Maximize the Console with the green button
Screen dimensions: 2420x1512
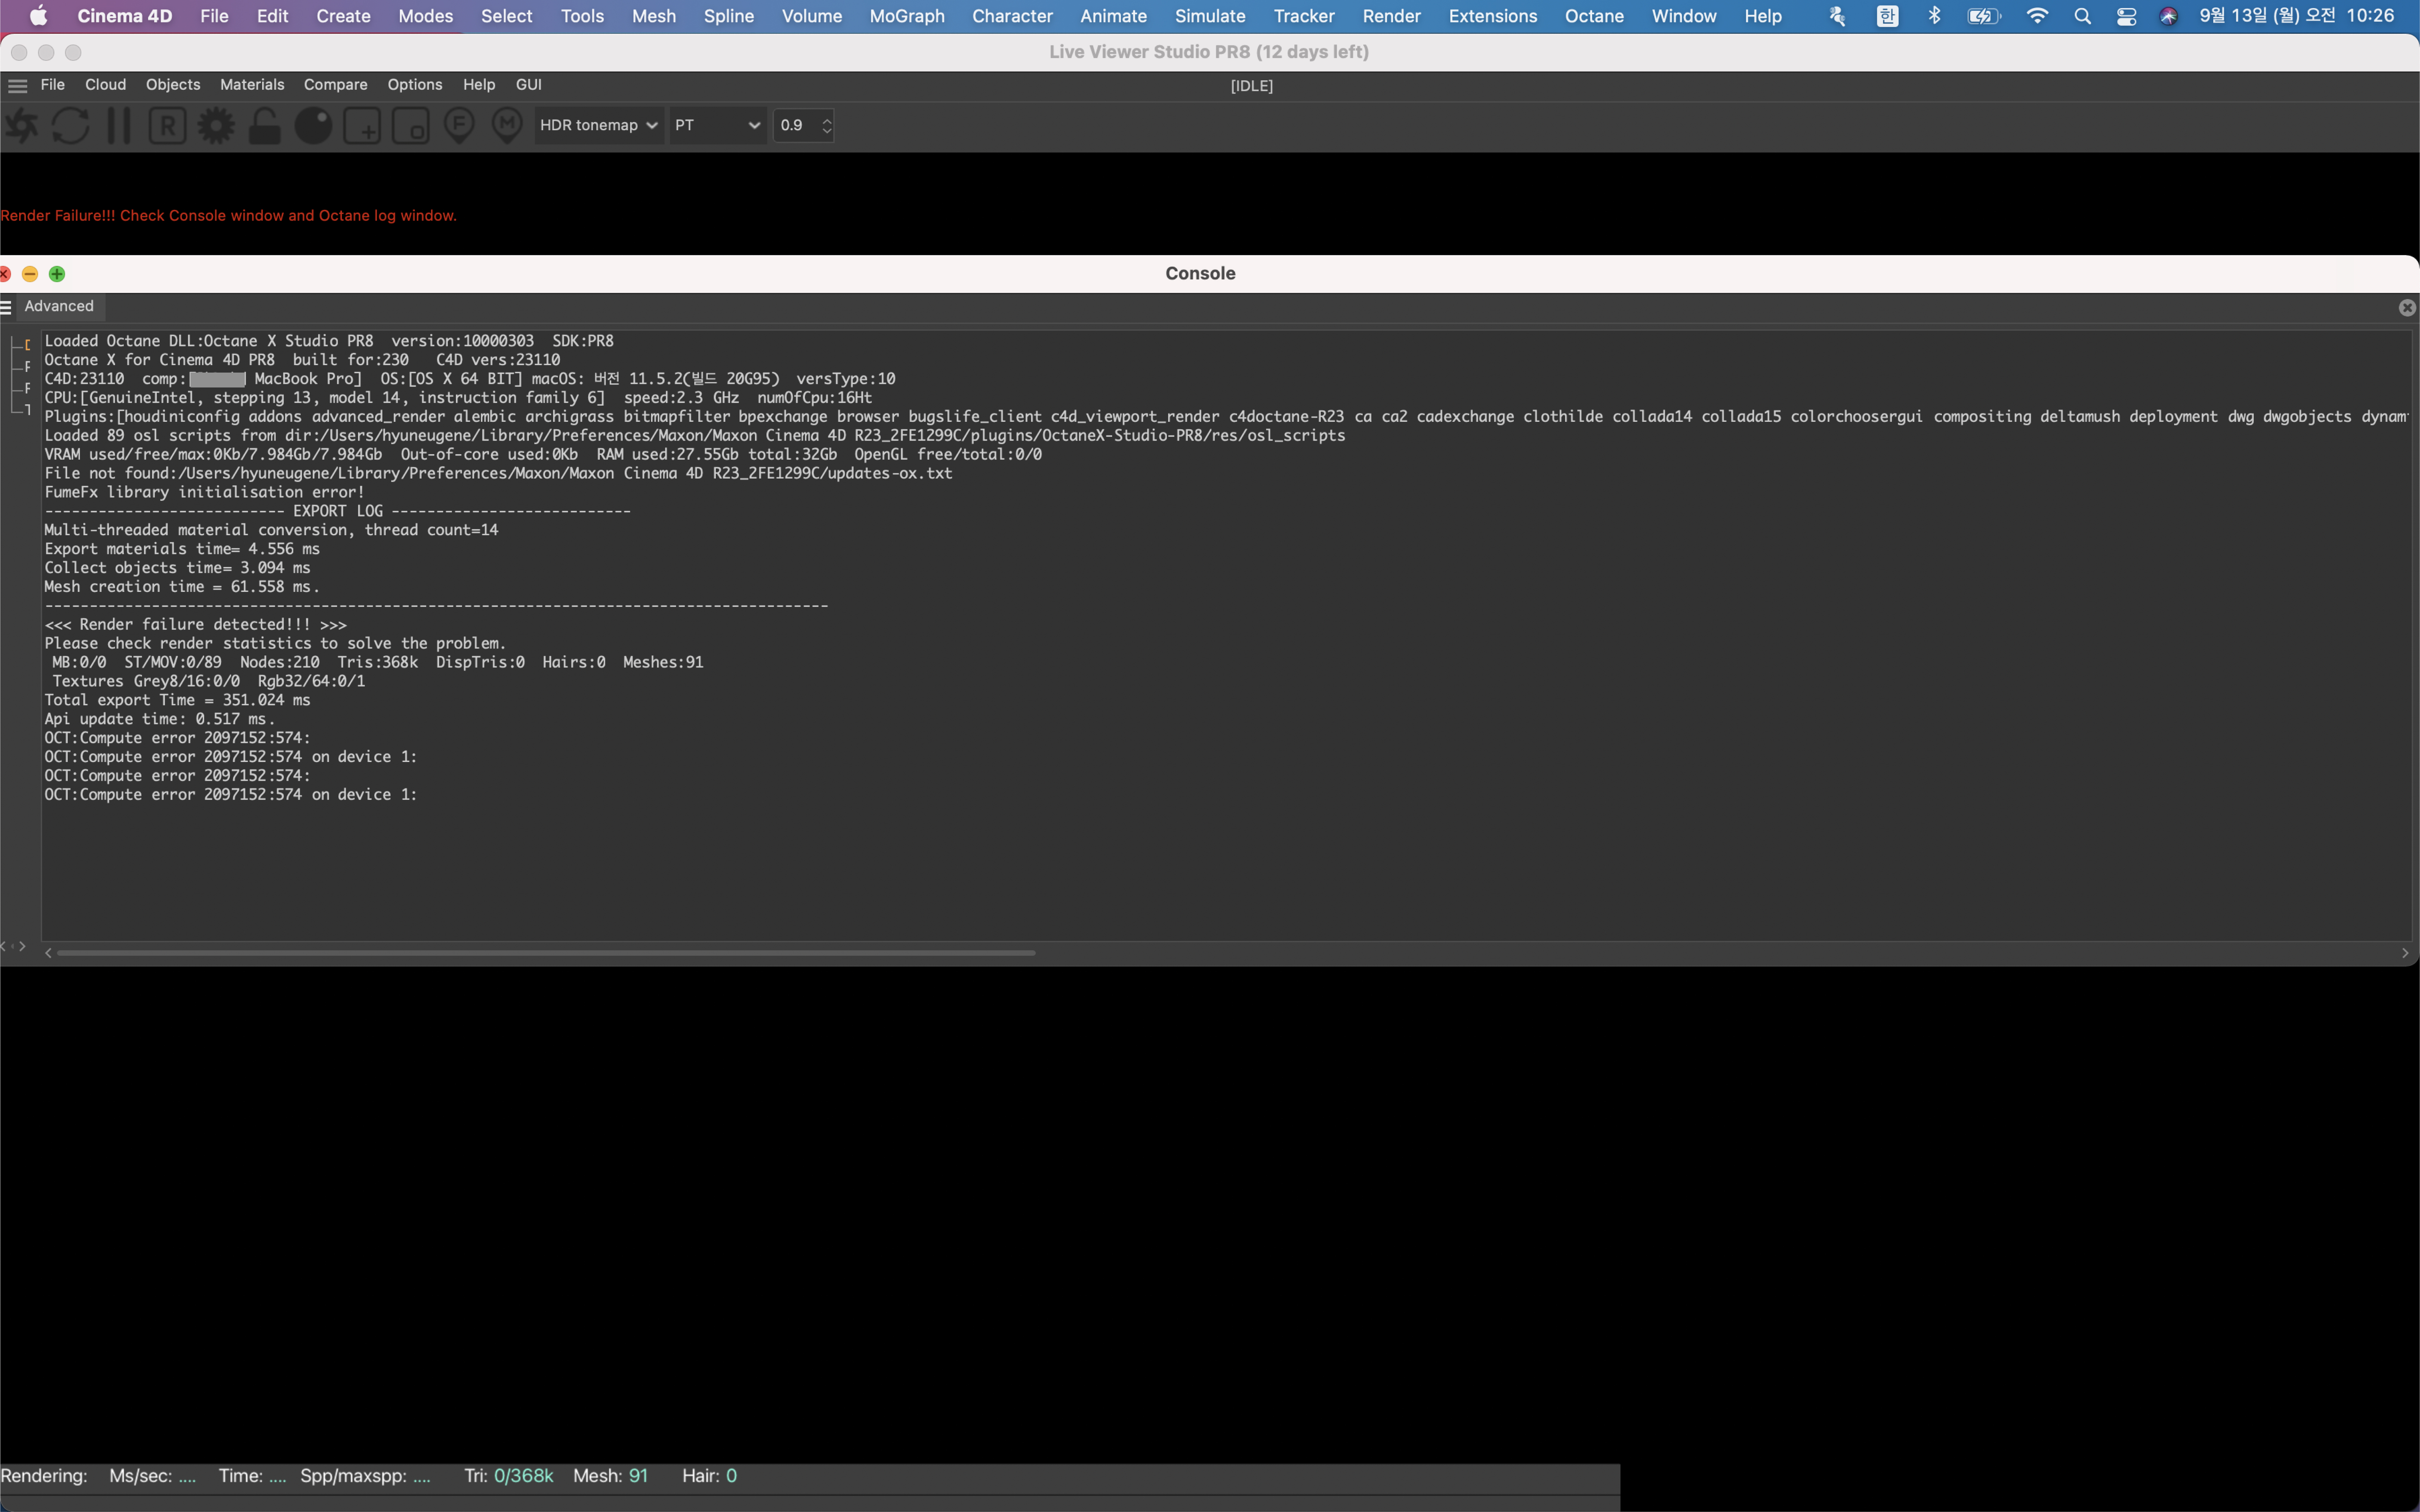[57, 274]
